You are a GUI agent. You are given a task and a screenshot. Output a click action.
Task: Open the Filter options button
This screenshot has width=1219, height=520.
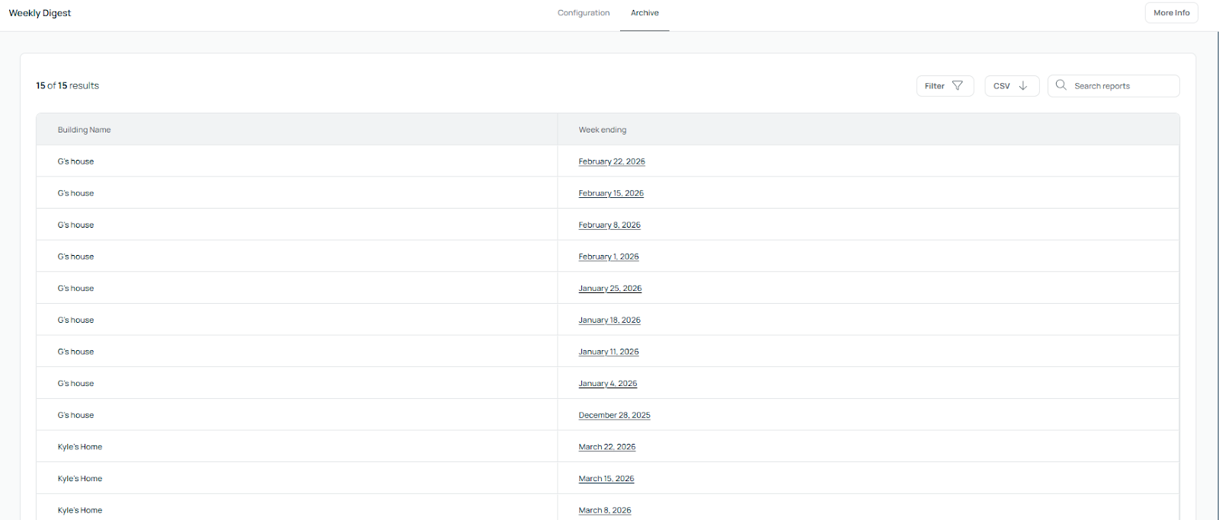[x=944, y=86]
